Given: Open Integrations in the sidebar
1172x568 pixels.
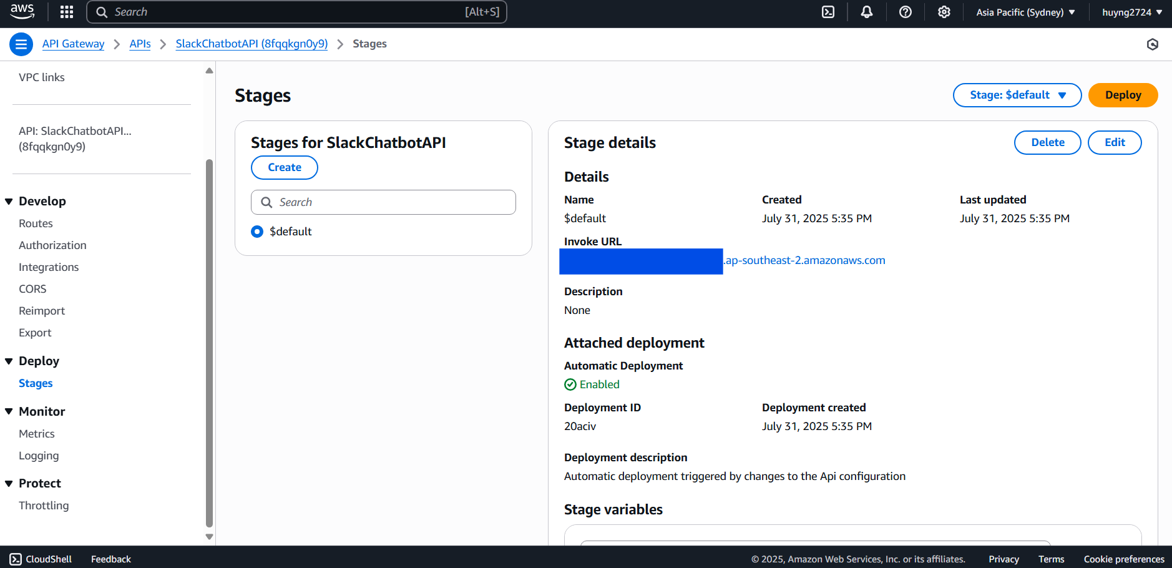Looking at the screenshot, I should (49, 267).
